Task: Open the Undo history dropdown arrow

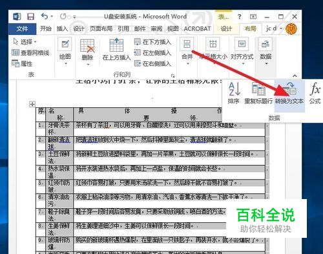Action: coord(52,17)
